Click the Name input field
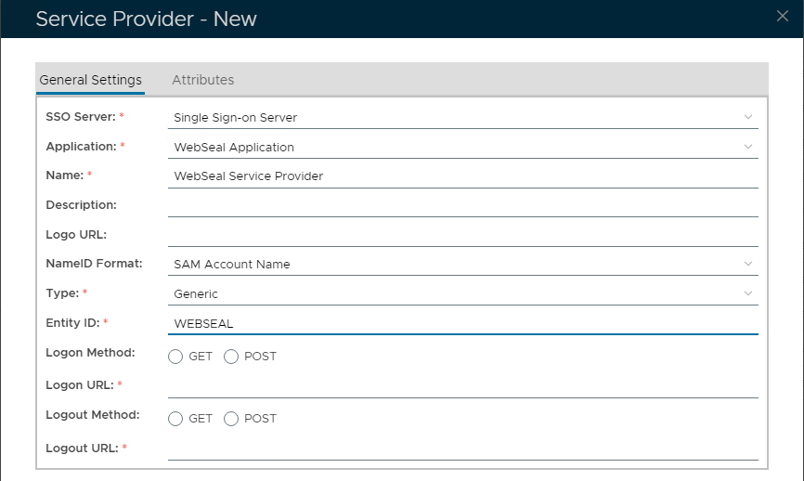The width and height of the screenshot is (804, 481). pos(462,175)
